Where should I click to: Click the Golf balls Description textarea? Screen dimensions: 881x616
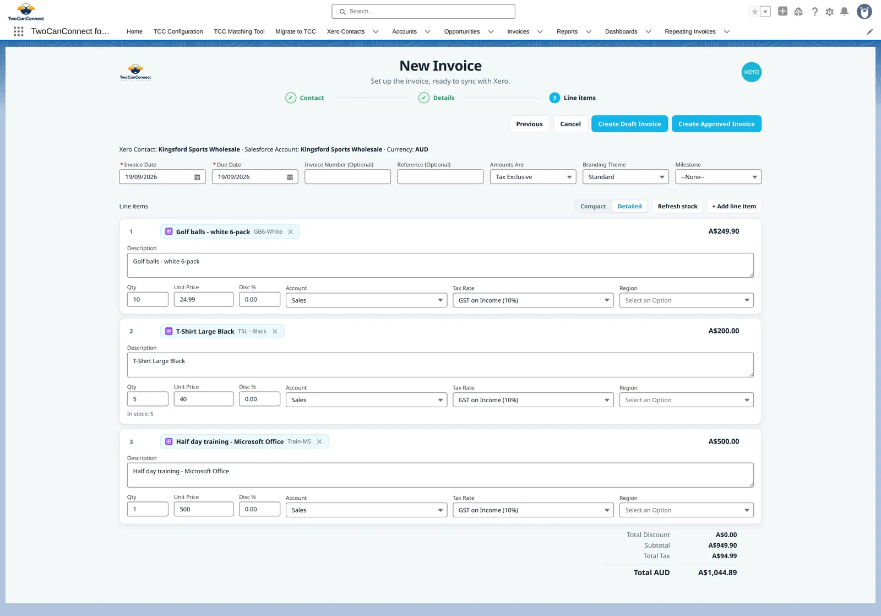[440, 266]
